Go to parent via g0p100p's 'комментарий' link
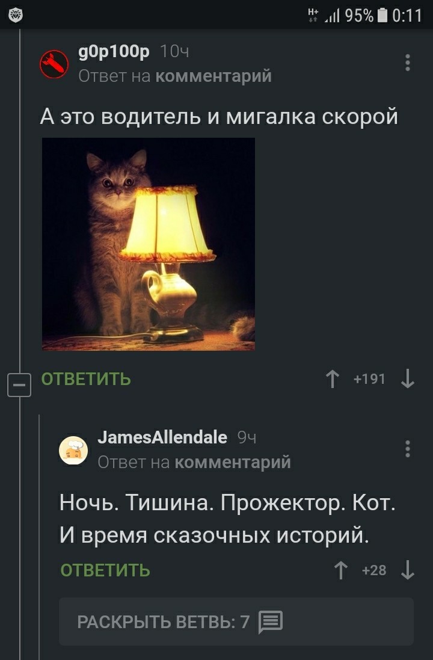Image resolution: width=433 pixels, height=660 pixels. point(213,76)
